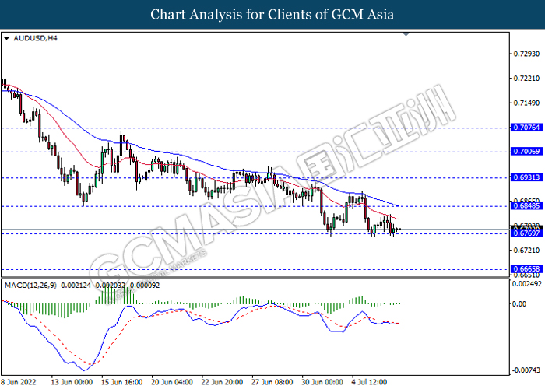
Task: Click the 0.67210 price scale value
Action: pos(526,251)
